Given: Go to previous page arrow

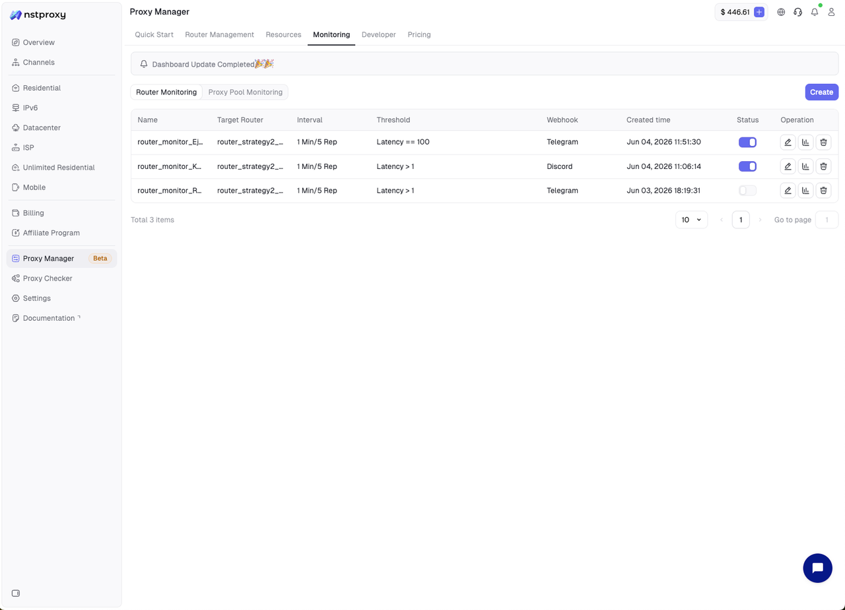Looking at the screenshot, I should (722, 220).
